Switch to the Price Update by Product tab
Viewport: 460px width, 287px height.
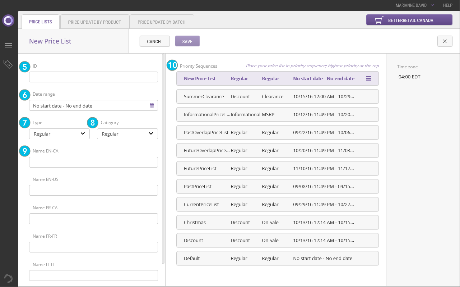[x=94, y=22]
